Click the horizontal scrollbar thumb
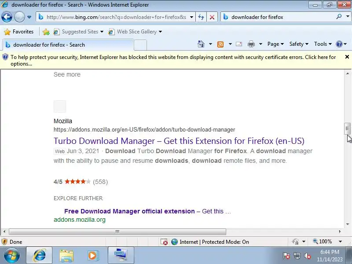The width and height of the screenshot is (352, 264). [117, 231]
